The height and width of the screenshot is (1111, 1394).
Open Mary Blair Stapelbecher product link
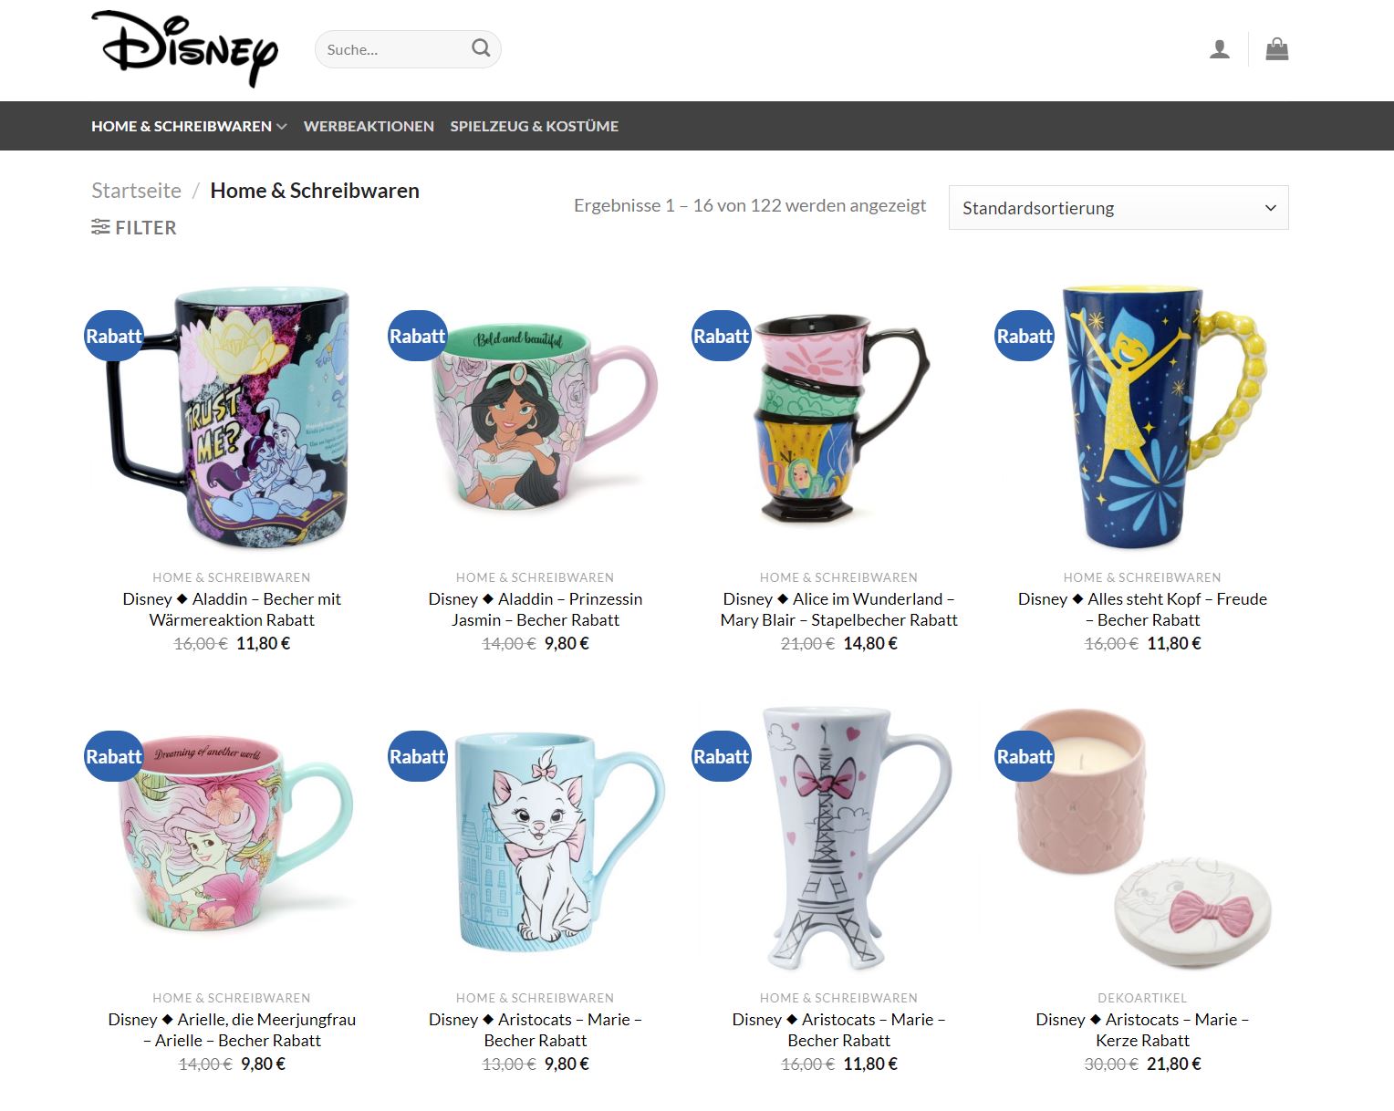pos(839,609)
